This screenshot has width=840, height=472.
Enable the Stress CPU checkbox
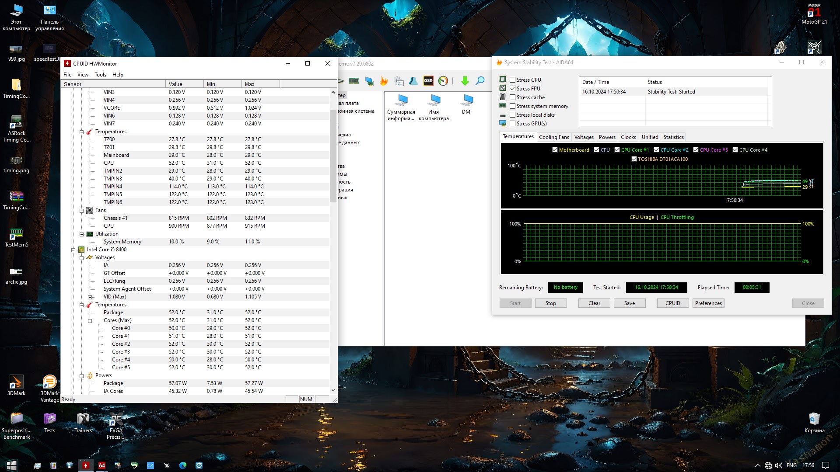click(x=512, y=80)
